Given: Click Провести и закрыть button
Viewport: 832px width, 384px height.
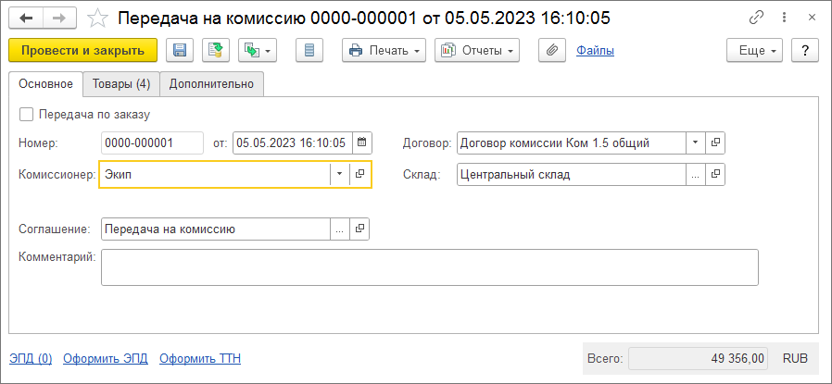Looking at the screenshot, I should point(82,51).
